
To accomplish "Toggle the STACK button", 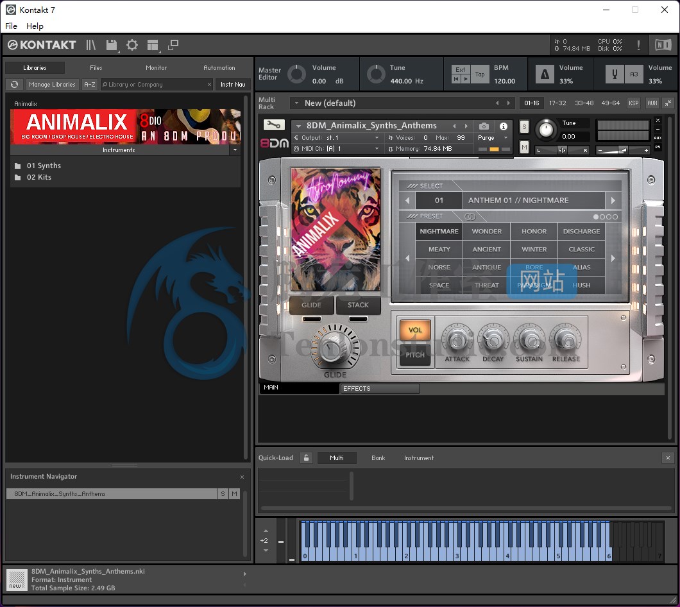I will [358, 305].
